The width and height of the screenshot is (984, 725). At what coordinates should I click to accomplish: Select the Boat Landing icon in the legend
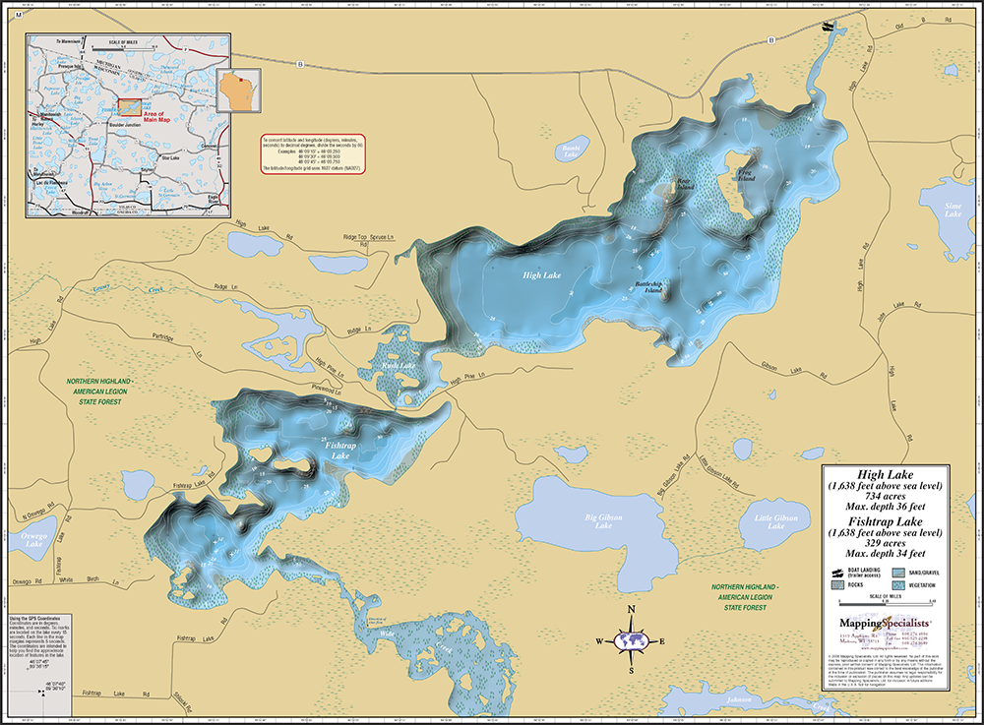pos(837,572)
